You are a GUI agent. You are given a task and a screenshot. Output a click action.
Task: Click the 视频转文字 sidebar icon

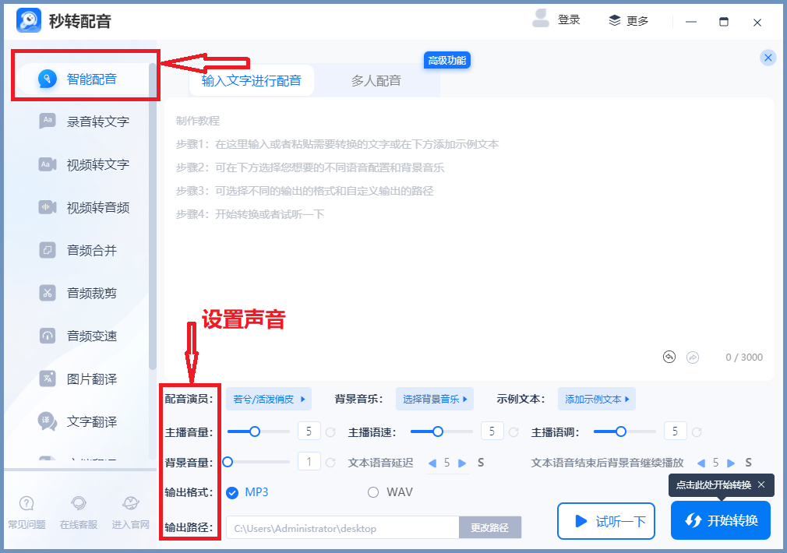click(x=48, y=164)
